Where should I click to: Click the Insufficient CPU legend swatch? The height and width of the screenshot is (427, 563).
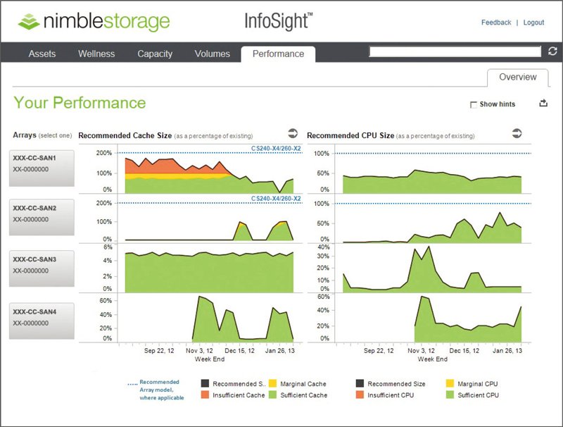(x=360, y=395)
